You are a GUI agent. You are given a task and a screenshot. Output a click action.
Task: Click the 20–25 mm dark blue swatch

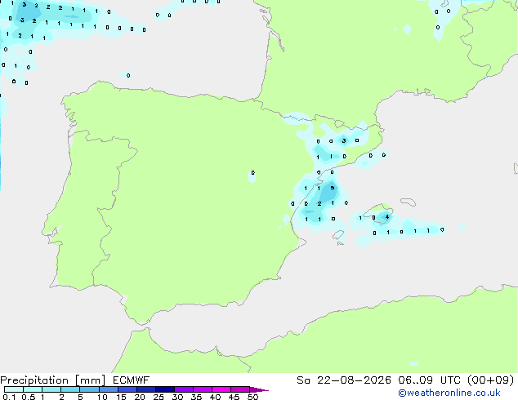(x=145, y=389)
